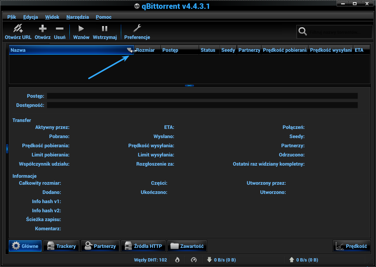Open the Narzędzia menu

click(77, 17)
